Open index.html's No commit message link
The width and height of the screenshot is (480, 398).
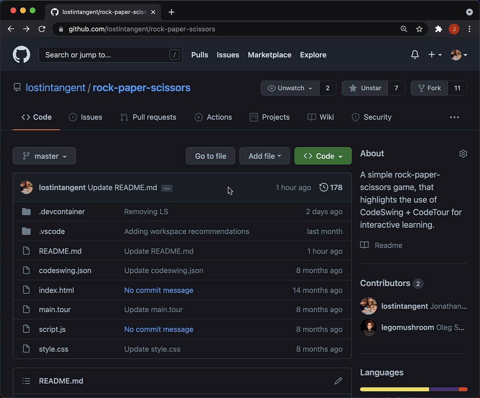[159, 290]
